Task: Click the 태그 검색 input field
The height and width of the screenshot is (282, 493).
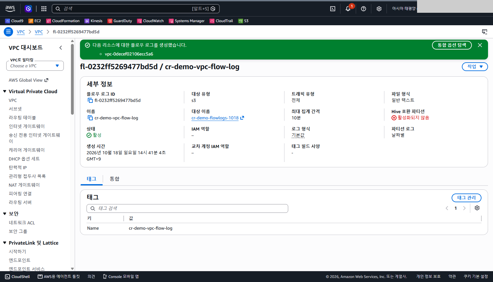Action: 187,208
